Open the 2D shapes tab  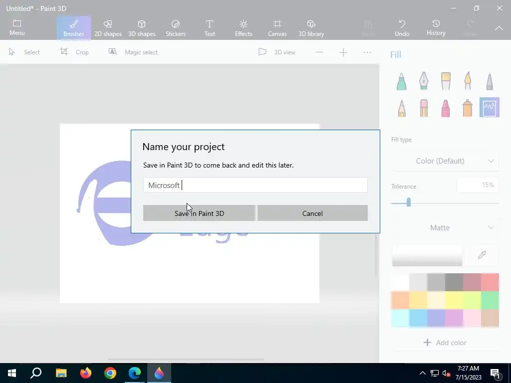(x=108, y=28)
